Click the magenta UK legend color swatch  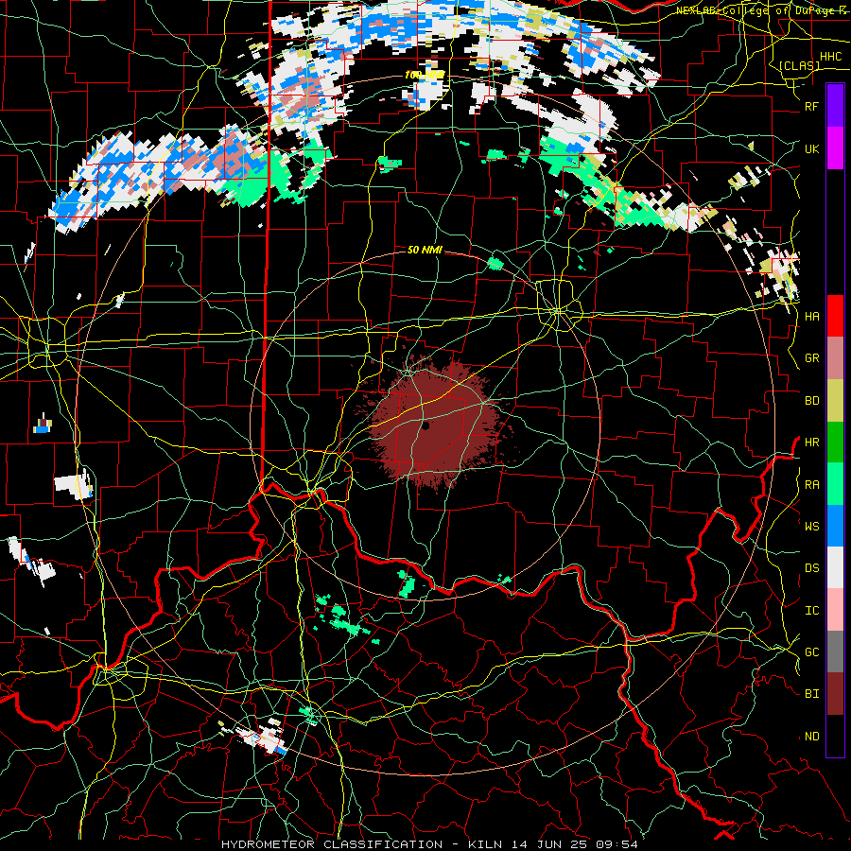click(x=835, y=148)
